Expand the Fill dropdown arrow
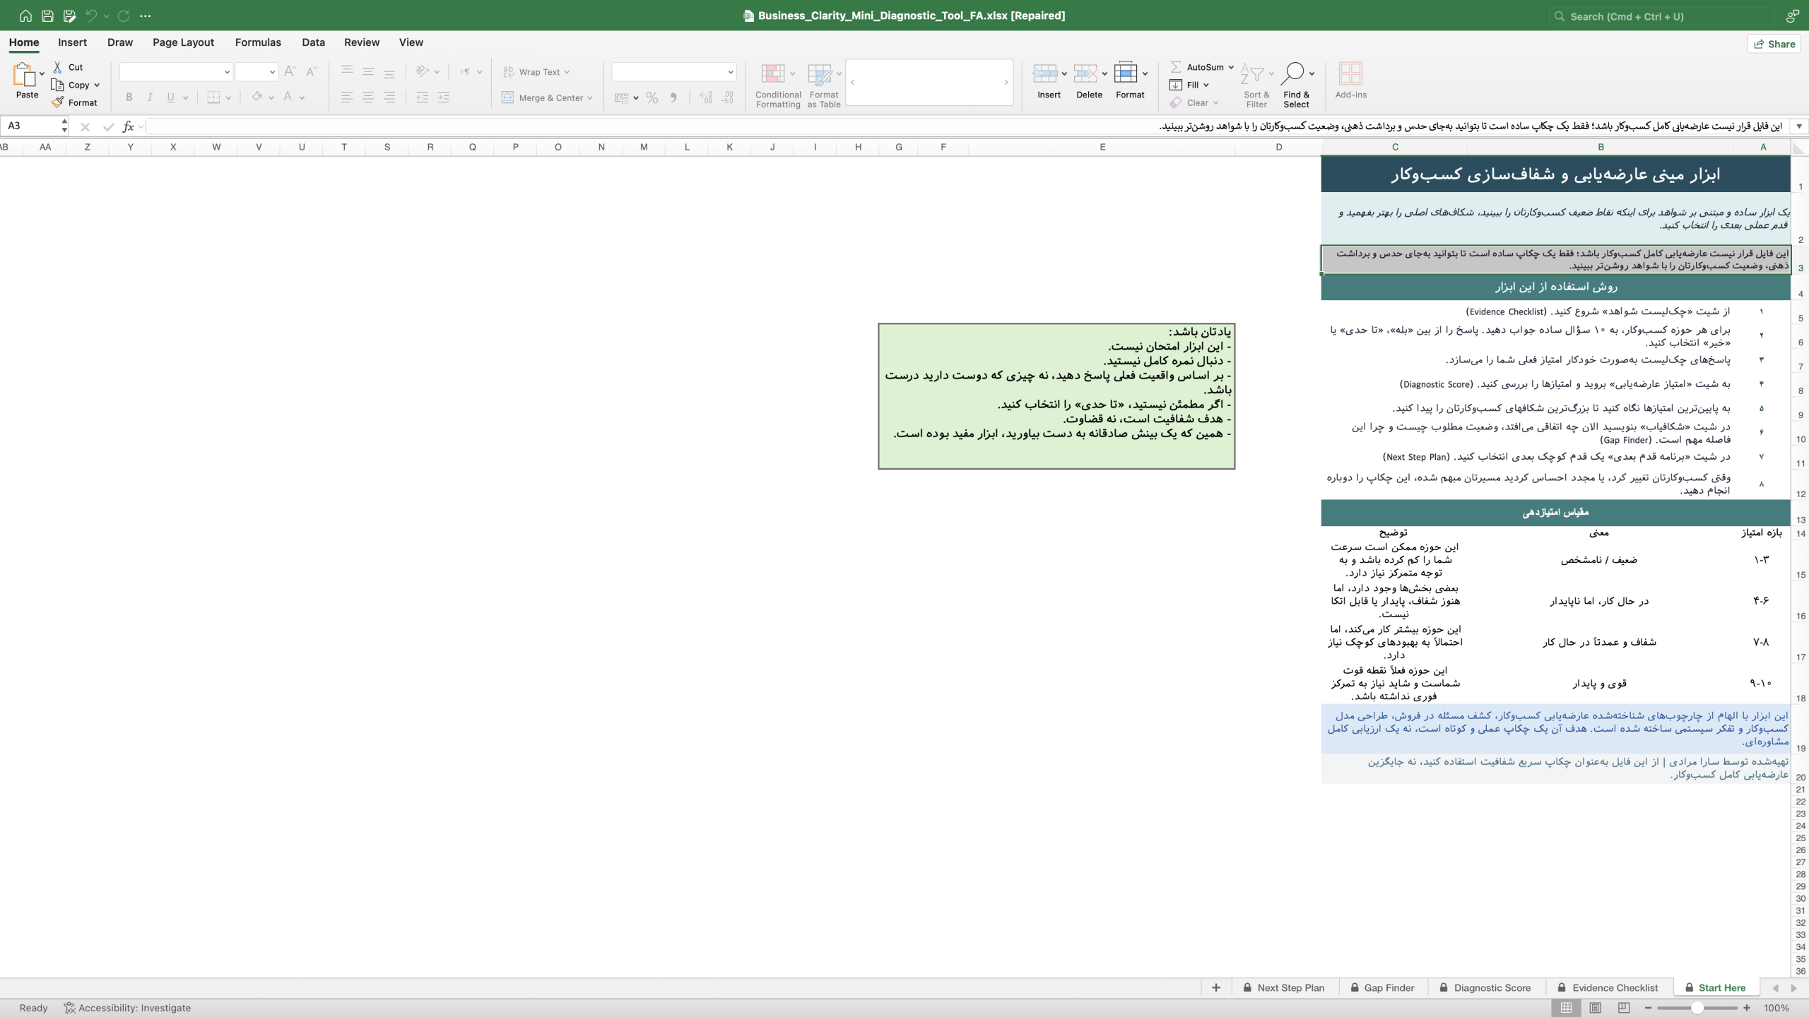Viewport: 1809px width, 1017px height. click(1206, 85)
